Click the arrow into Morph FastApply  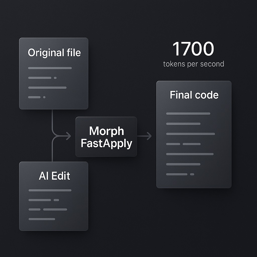pos(68,136)
